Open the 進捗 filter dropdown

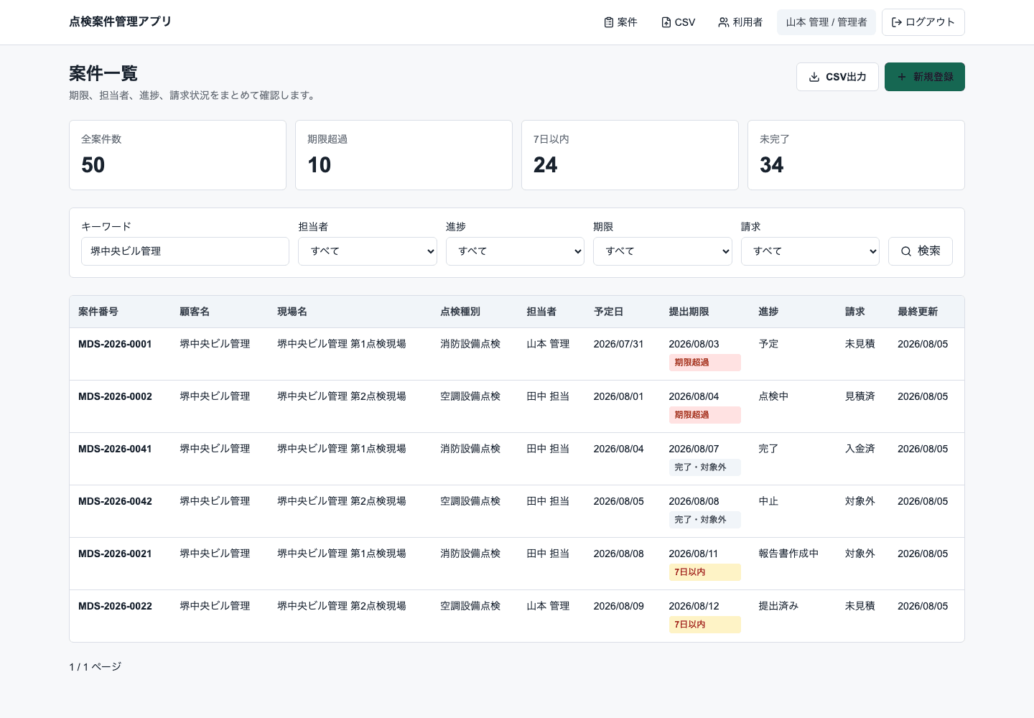(515, 251)
